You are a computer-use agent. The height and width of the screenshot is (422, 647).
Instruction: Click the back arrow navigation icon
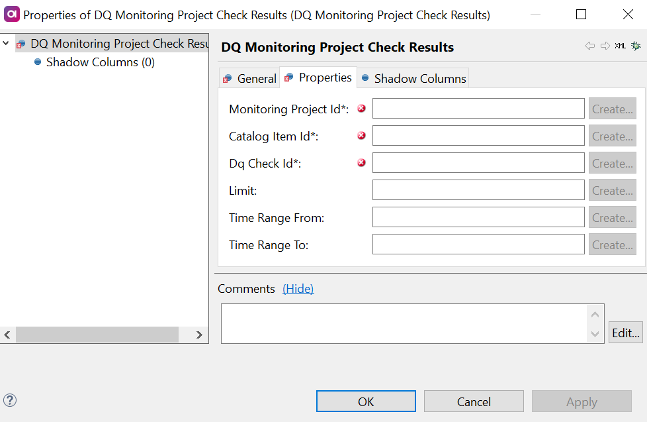[590, 46]
